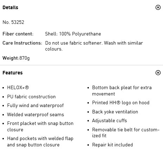This screenshot has height=152, width=163.
Task: Click Shell: 100% Polyurethane text
Action: [x=73, y=34]
